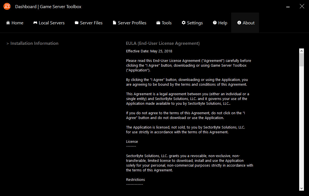The width and height of the screenshot is (309, 196).
Task: Click the Settings gear icon
Action: click(x=183, y=23)
